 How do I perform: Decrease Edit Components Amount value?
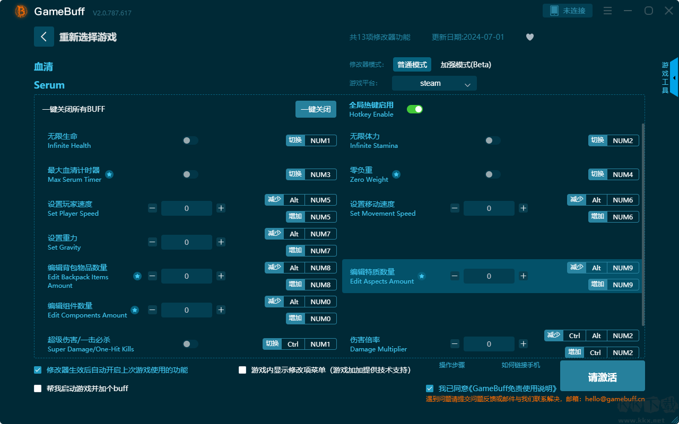152,310
